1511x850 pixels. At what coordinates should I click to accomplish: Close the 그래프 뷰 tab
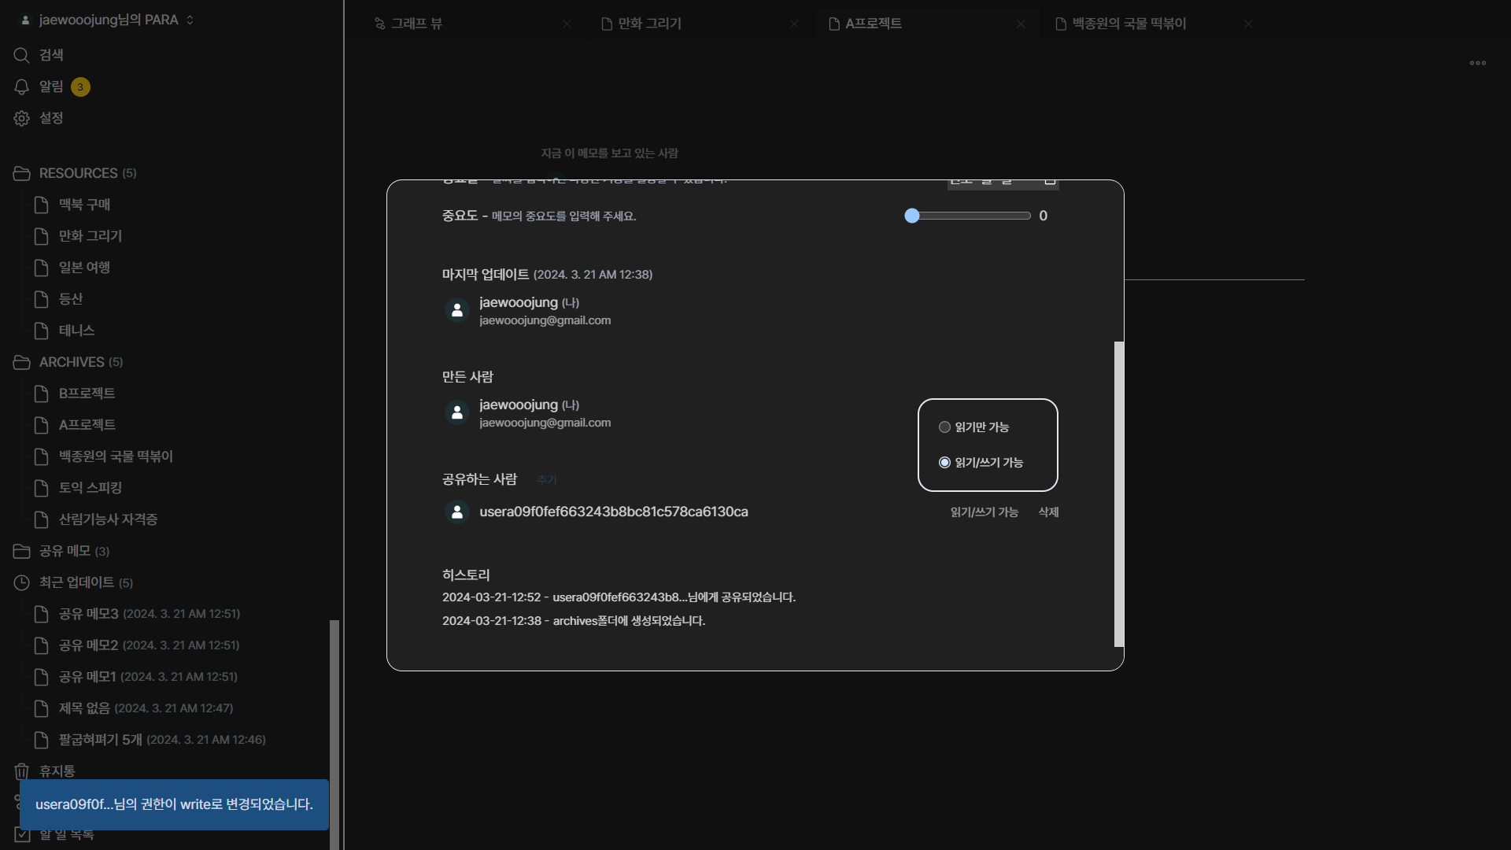[x=567, y=24]
